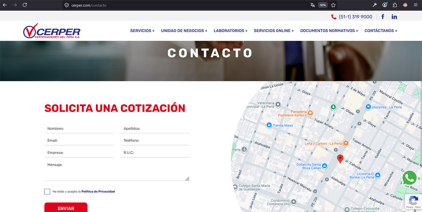Focus the Nombres input field
Viewport: 422px width, 212px height.
click(79, 129)
